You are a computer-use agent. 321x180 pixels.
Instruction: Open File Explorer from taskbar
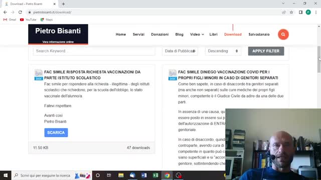(x=121, y=175)
